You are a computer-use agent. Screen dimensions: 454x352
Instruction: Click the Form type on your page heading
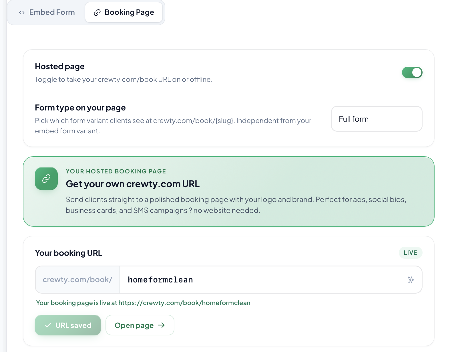pyautogui.click(x=80, y=108)
